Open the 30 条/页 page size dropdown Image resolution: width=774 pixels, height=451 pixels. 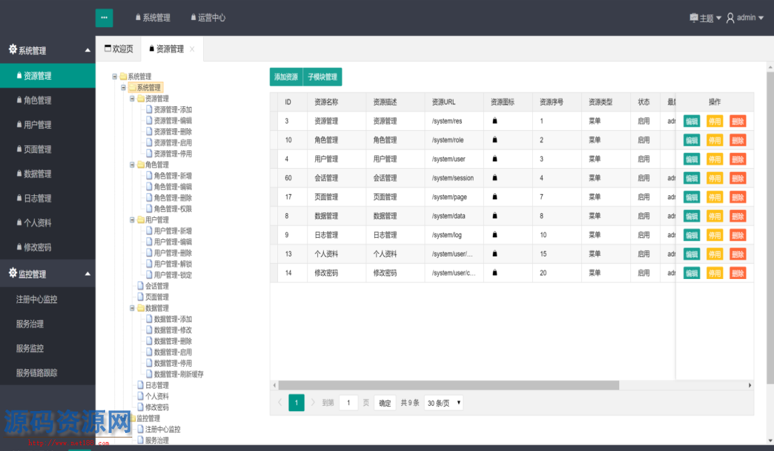point(444,403)
